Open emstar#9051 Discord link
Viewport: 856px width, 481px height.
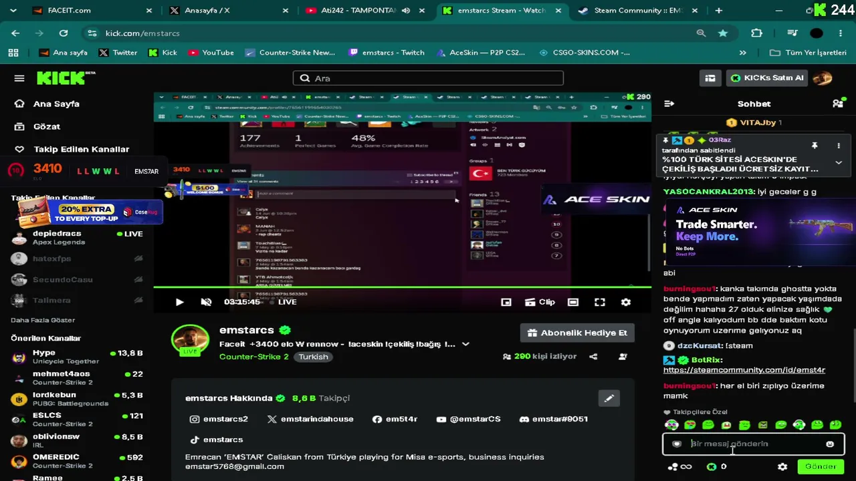pos(554,419)
